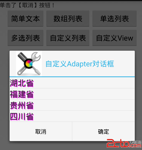Click the small Chinese text above .com watermark
Viewport: 142px width, 150px height.
coord(136,142)
